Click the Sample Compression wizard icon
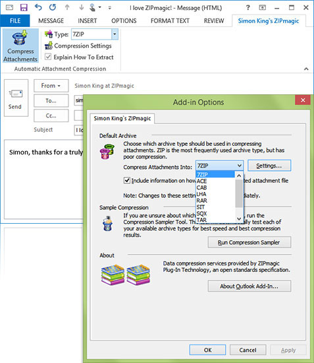This screenshot has width=314, height=363. [x=107, y=223]
